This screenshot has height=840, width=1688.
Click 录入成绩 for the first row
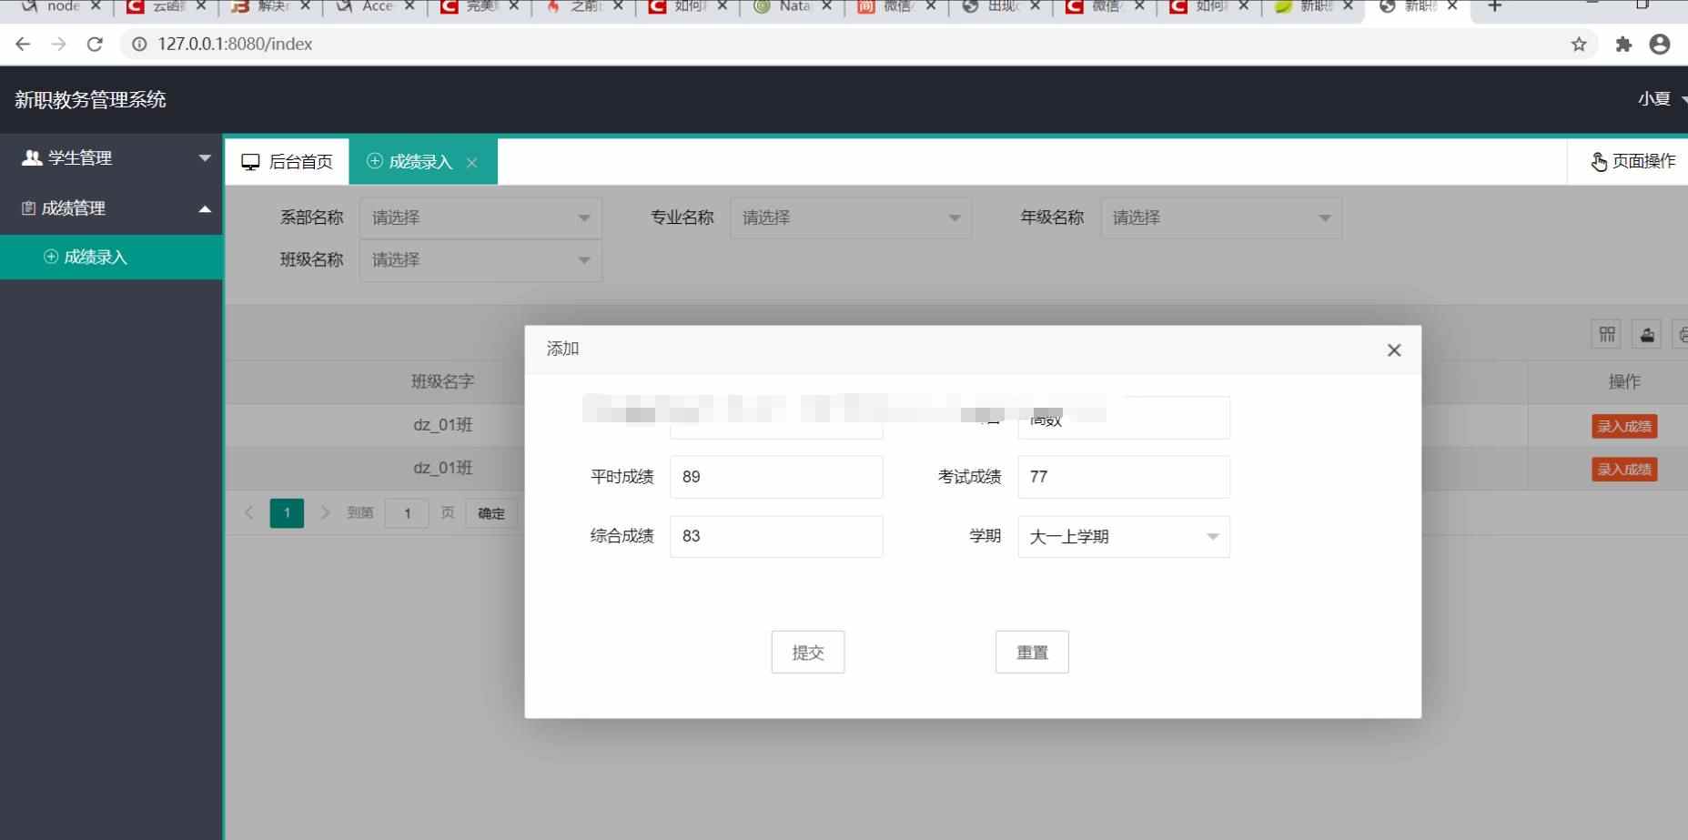tap(1624, 427)
